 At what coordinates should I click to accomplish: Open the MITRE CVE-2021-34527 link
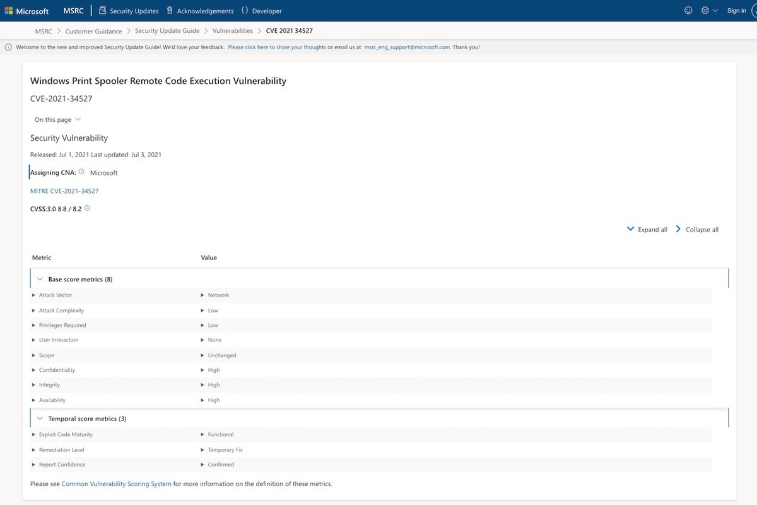[64, 191]
